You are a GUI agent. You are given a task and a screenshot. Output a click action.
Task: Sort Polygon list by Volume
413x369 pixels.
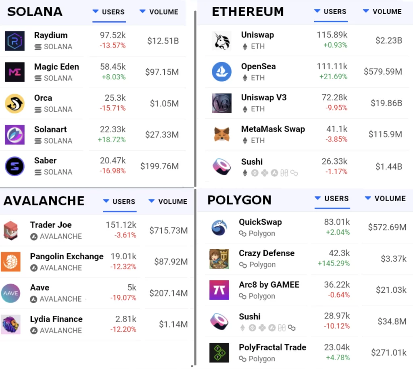click(385, 199)
